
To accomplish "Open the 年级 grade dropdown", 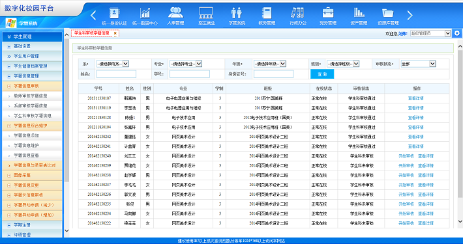I will click(270, 64).
